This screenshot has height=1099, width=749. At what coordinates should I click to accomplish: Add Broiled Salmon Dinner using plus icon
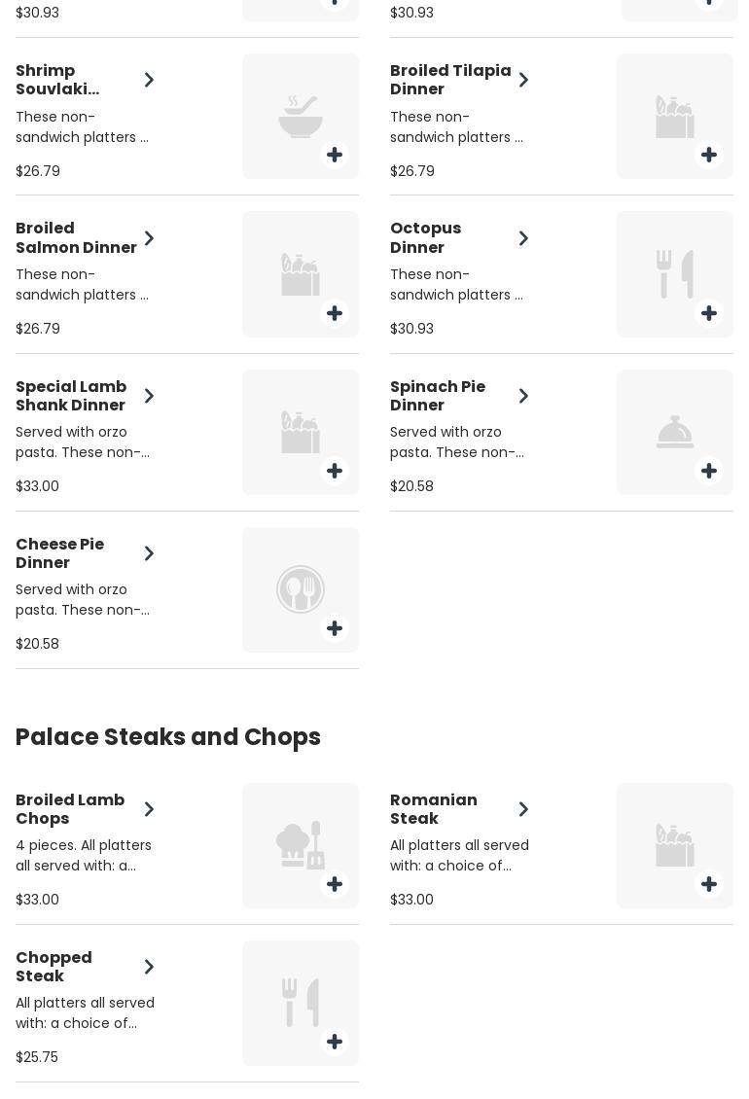tap(335, 313)
